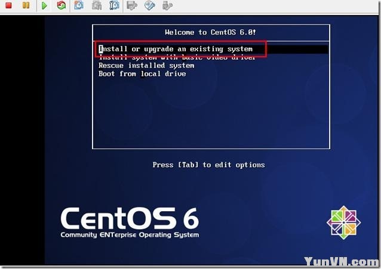This screenshot has width=381, height=269.
Task: Click the grayed revert-to-snapshot icon
Action: [x=97, y=5]
